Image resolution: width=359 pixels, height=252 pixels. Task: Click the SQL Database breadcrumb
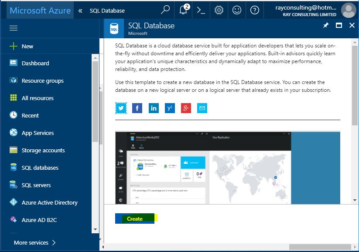pos(107,10)
